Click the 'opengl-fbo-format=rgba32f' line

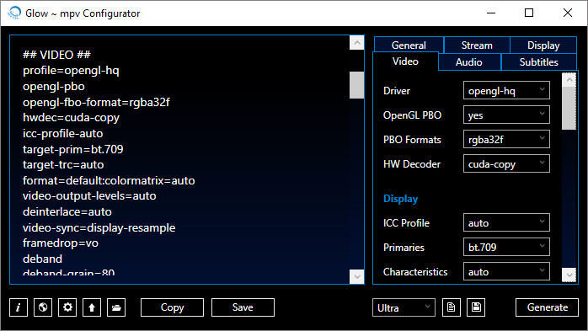coord(96,102)
